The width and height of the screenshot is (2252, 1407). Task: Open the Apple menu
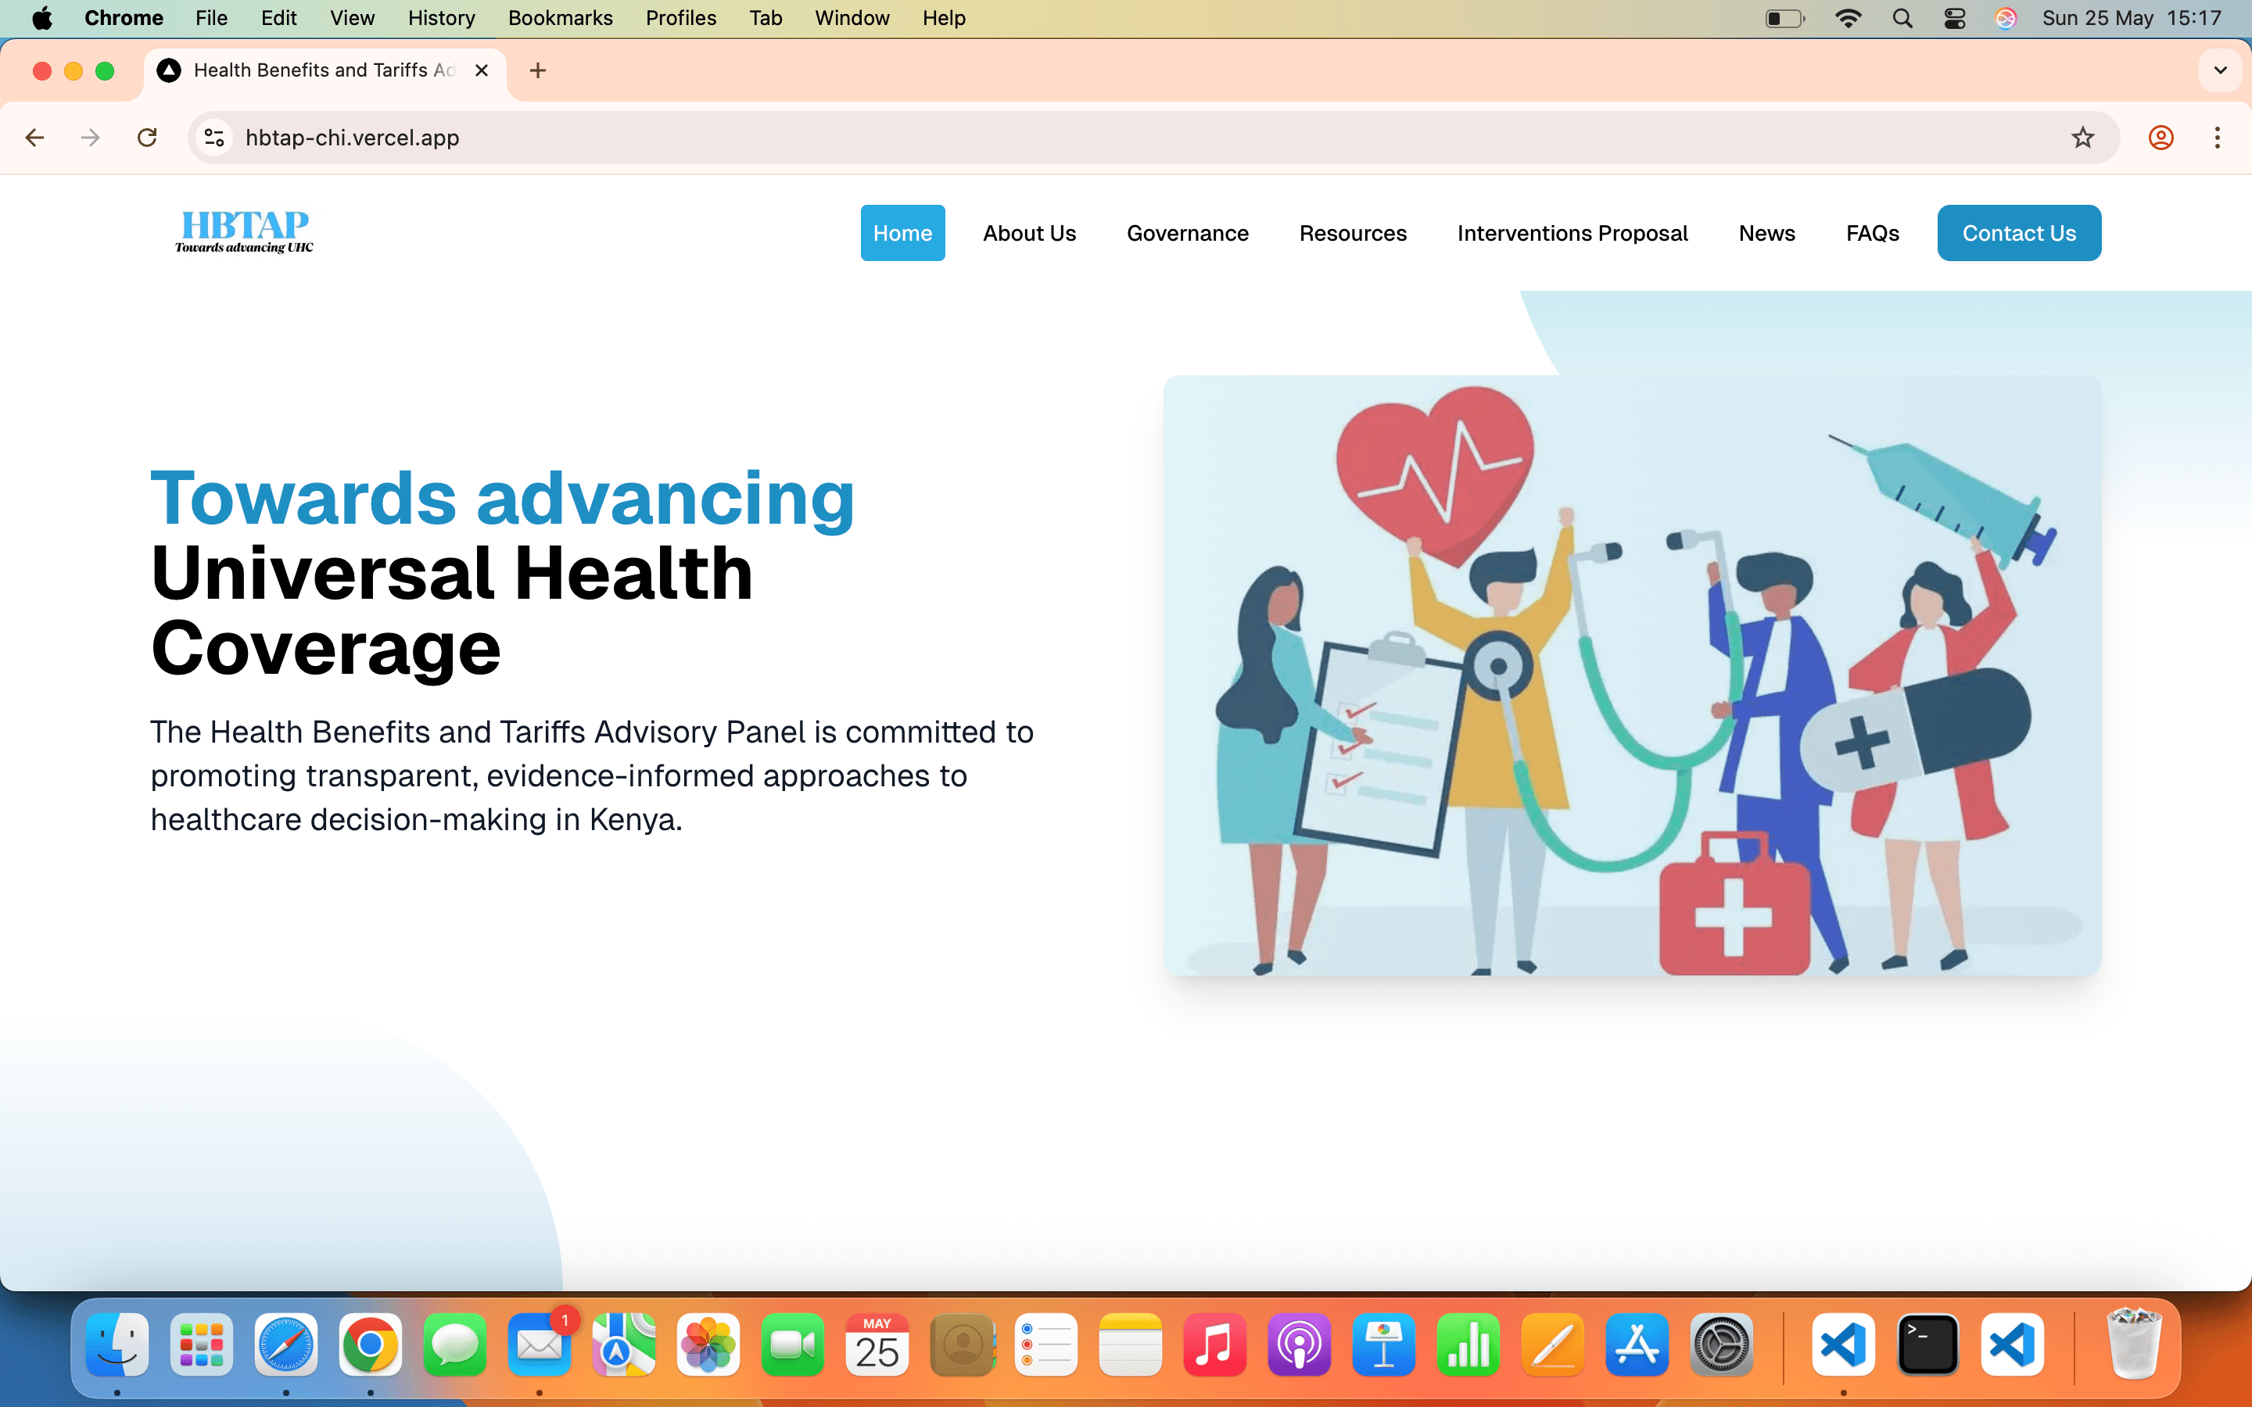[x=42, y=18]
